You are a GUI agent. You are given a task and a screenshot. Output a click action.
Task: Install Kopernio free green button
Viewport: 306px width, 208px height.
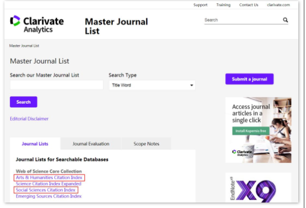coord(251,131)
